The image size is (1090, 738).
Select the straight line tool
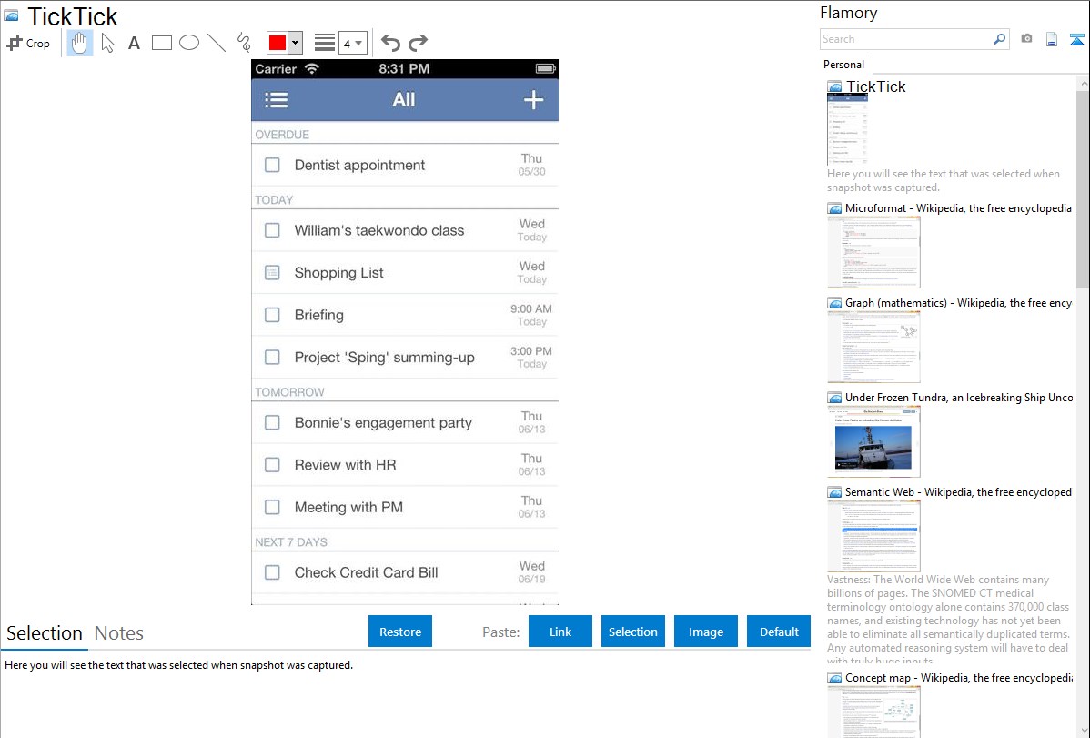pos(217,43)
